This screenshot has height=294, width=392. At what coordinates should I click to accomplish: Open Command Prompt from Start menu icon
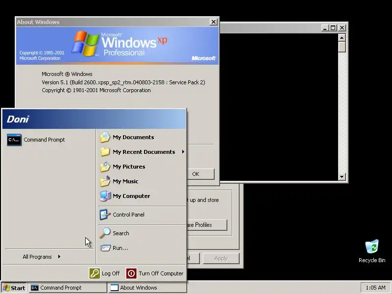(x=14, y=140)
